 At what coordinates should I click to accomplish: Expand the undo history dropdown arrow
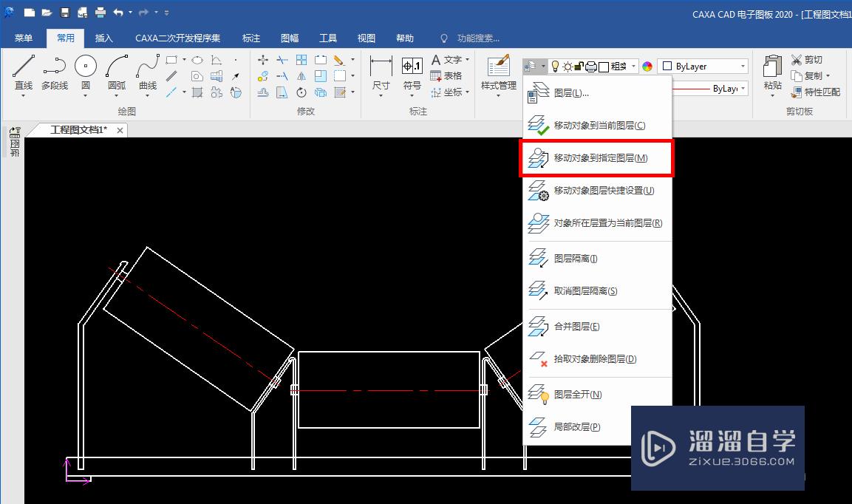point(130,12)
